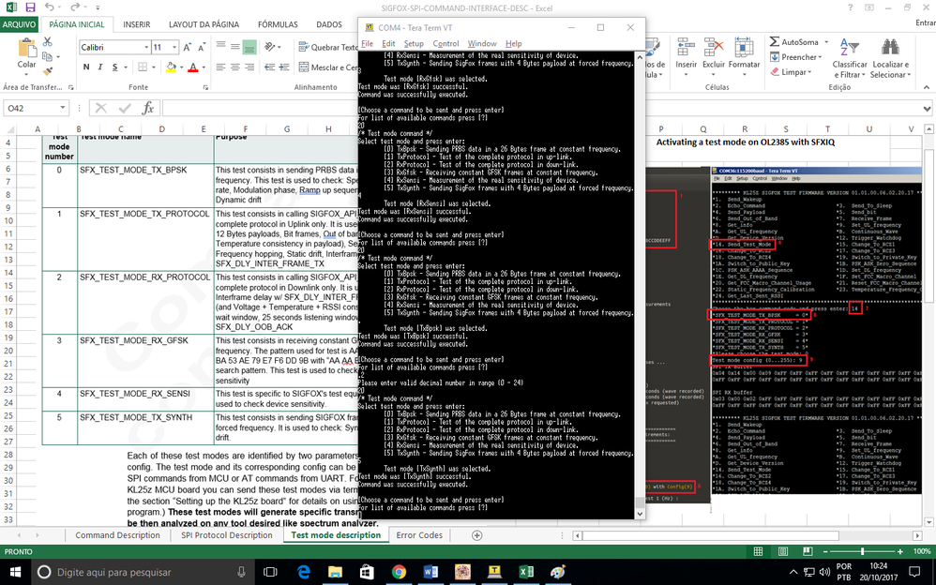Toggle italic formatting with the I button
This screenshot has width=936, height=585.
click(100, 67)
